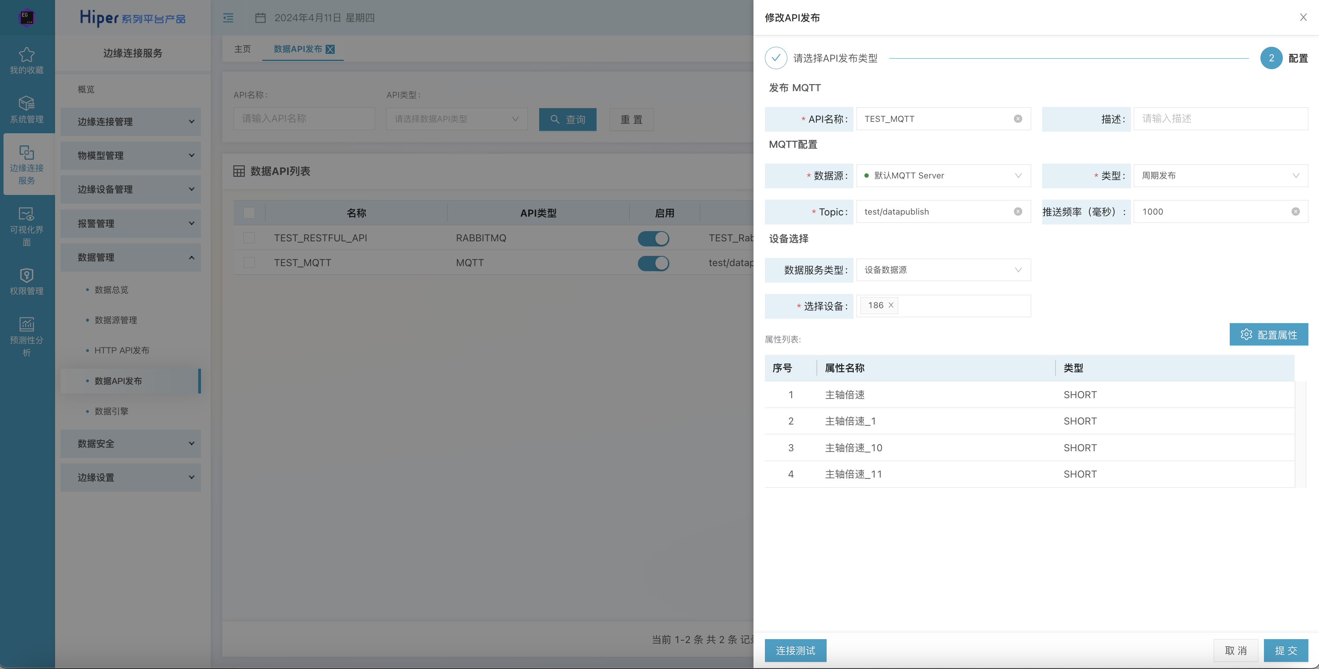Focus the API名称 search input
Image resolution: width=1319 pixels, height=669 pixels.
(x=304, y=119)
